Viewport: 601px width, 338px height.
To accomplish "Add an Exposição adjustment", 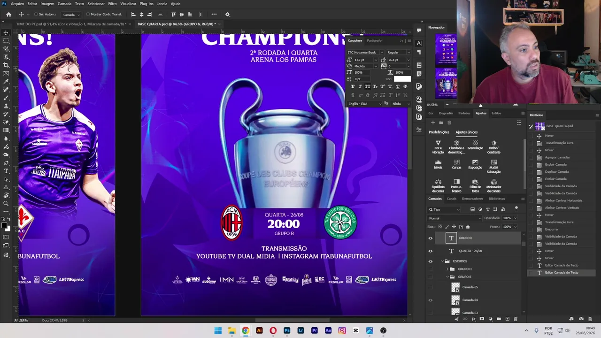I will click(x=475, y=164).
